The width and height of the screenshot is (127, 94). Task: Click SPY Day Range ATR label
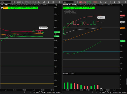[81, 8]
